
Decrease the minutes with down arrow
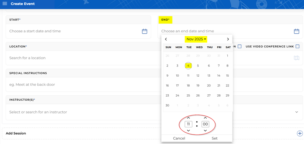point(205,131)
